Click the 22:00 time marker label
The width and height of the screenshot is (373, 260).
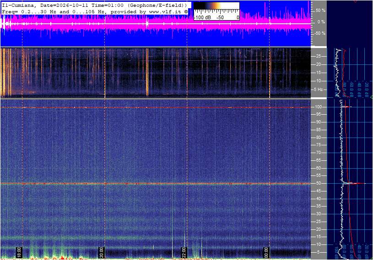(x=184, y=252)
